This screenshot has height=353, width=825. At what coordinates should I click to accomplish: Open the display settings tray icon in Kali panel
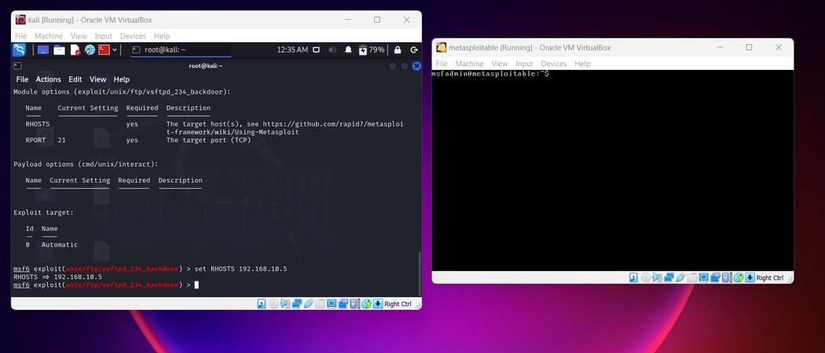pos(316,50)
